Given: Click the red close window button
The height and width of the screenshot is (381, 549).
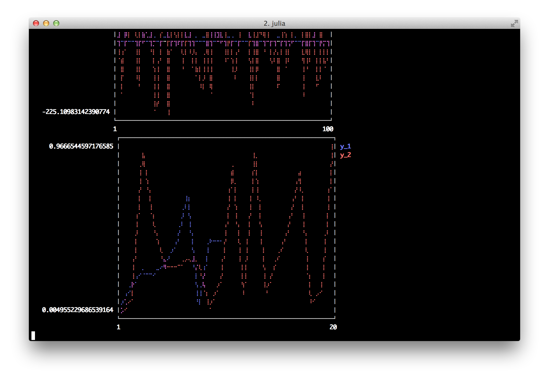Looking at the screenshot, I should (36, 23).
